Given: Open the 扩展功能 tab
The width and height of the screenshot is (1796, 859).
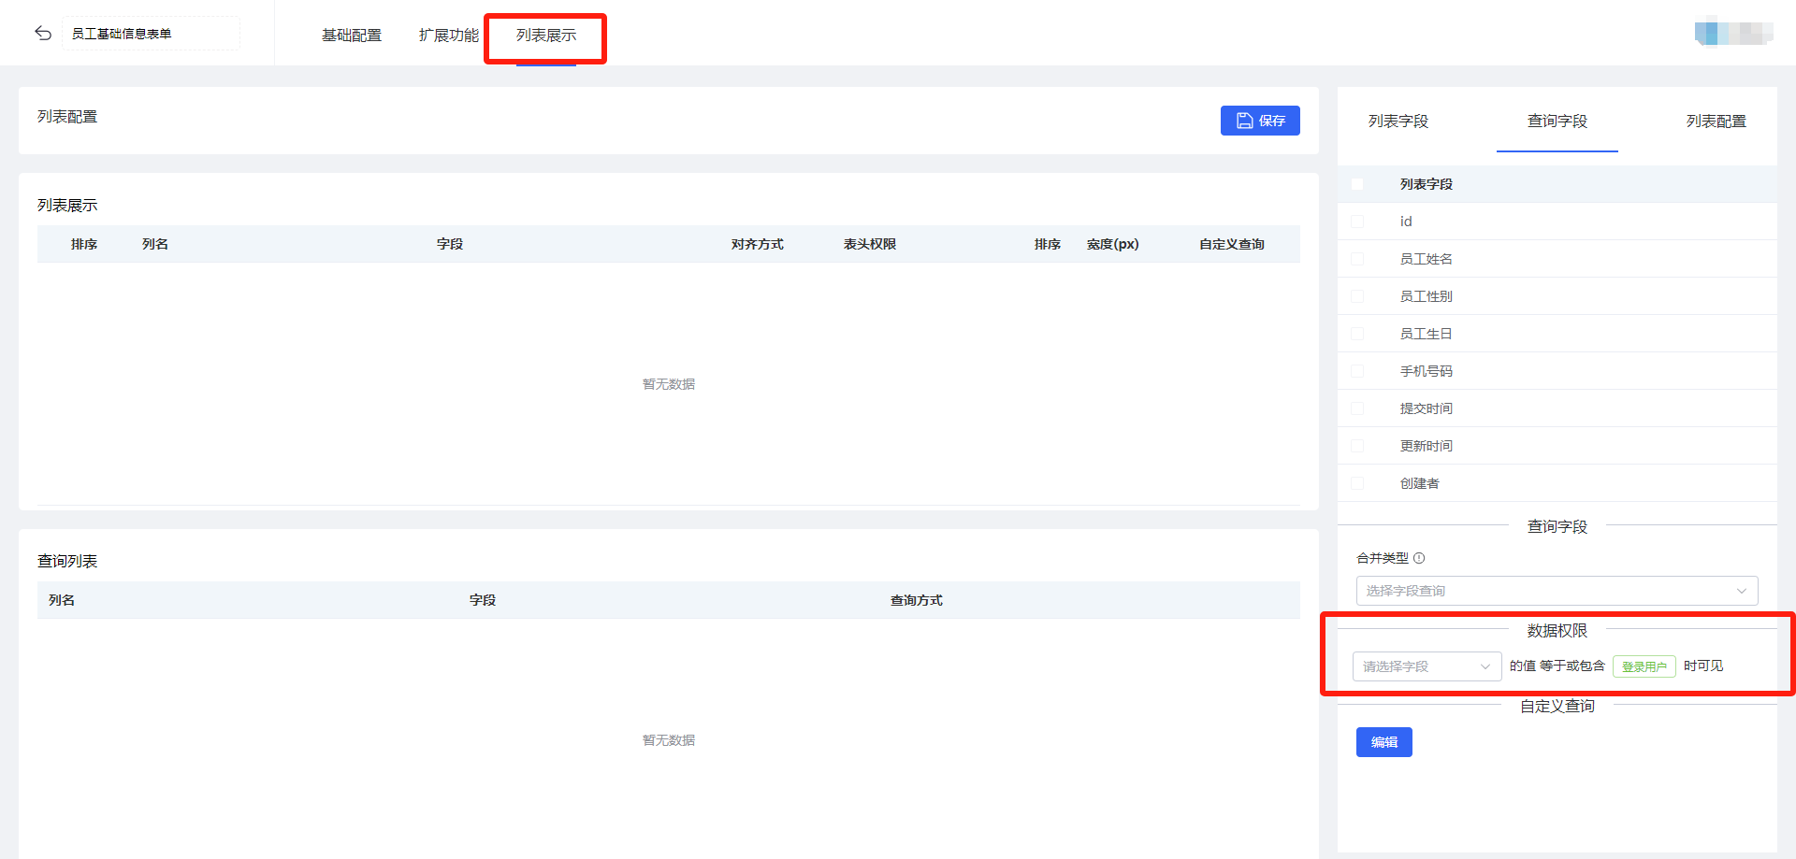Looking at the screenshot, I should tap(449, 36).
